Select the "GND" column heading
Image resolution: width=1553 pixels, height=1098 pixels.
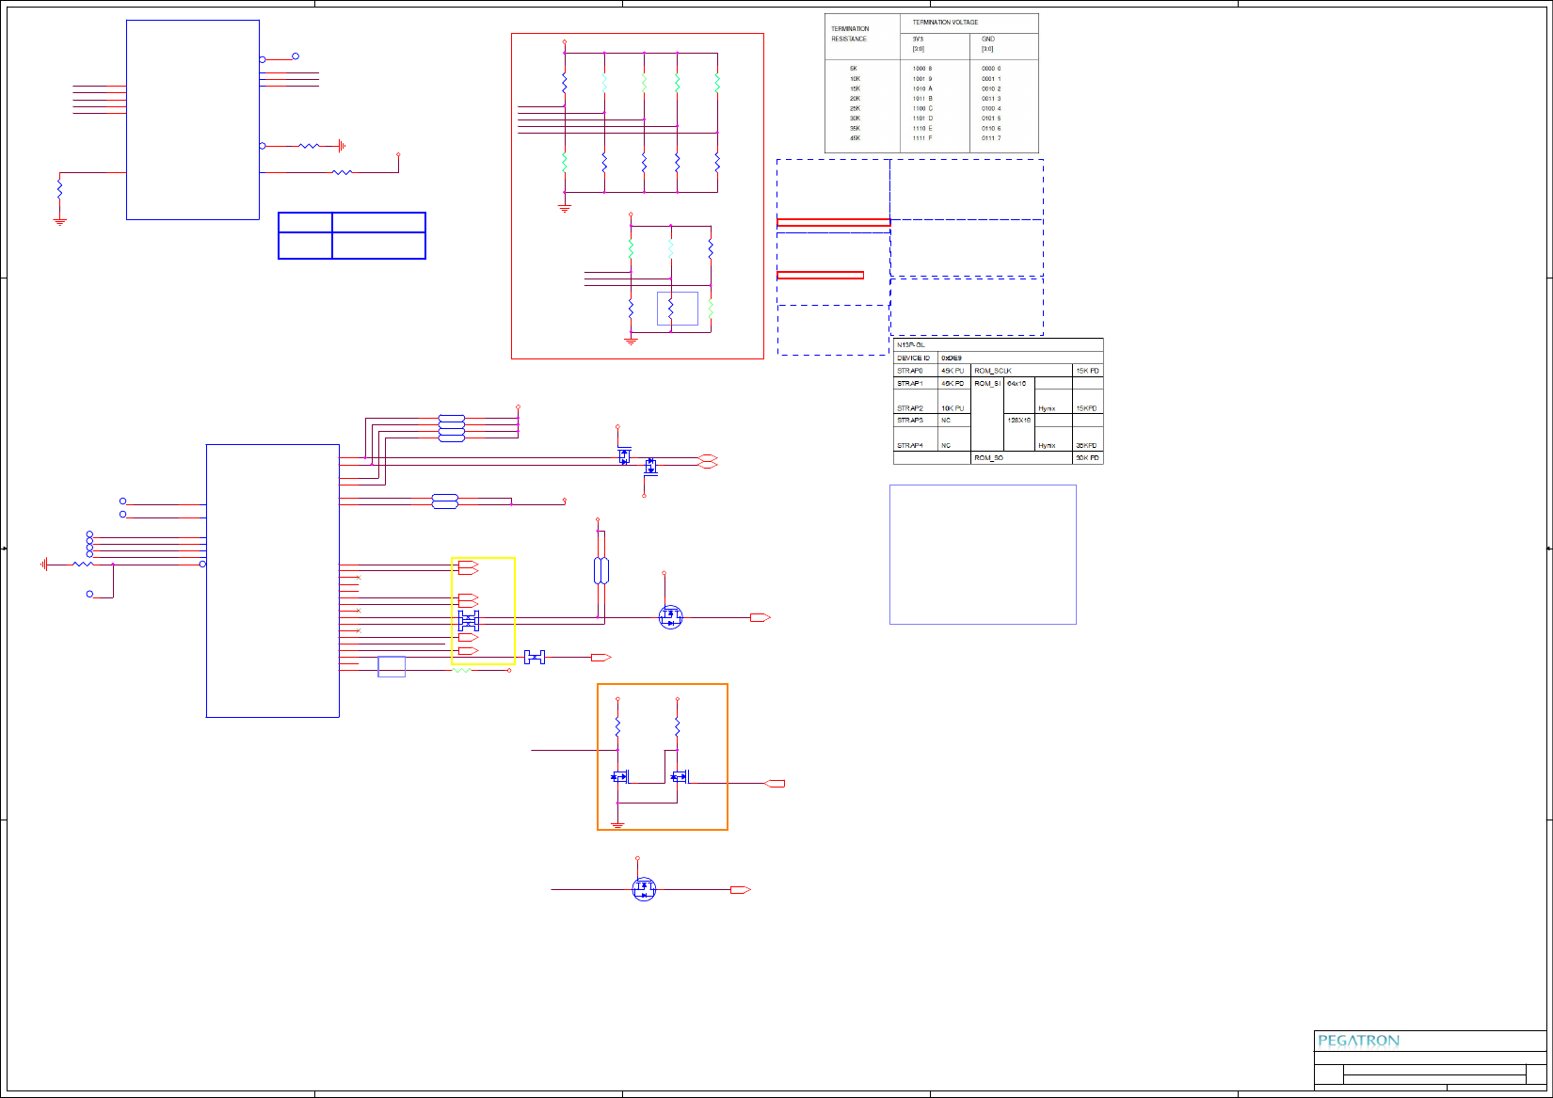(987, 40)
